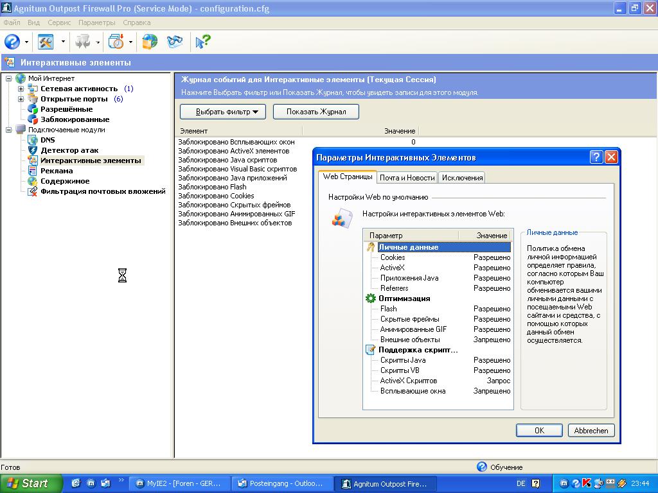
Task: Click the green gear icon beside Оптимизация
Action: point(371,298)
